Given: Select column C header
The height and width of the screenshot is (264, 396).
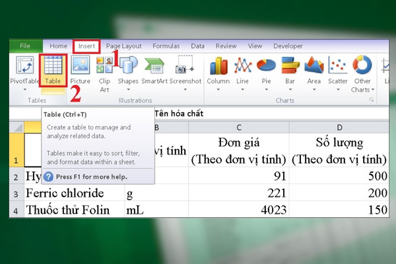Looking at the screenshot, I should tap(239, 127).
